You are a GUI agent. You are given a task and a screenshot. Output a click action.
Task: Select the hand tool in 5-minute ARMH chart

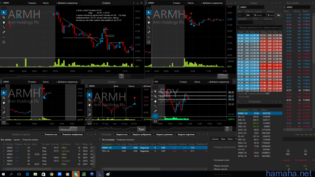(x=149, y=22)
